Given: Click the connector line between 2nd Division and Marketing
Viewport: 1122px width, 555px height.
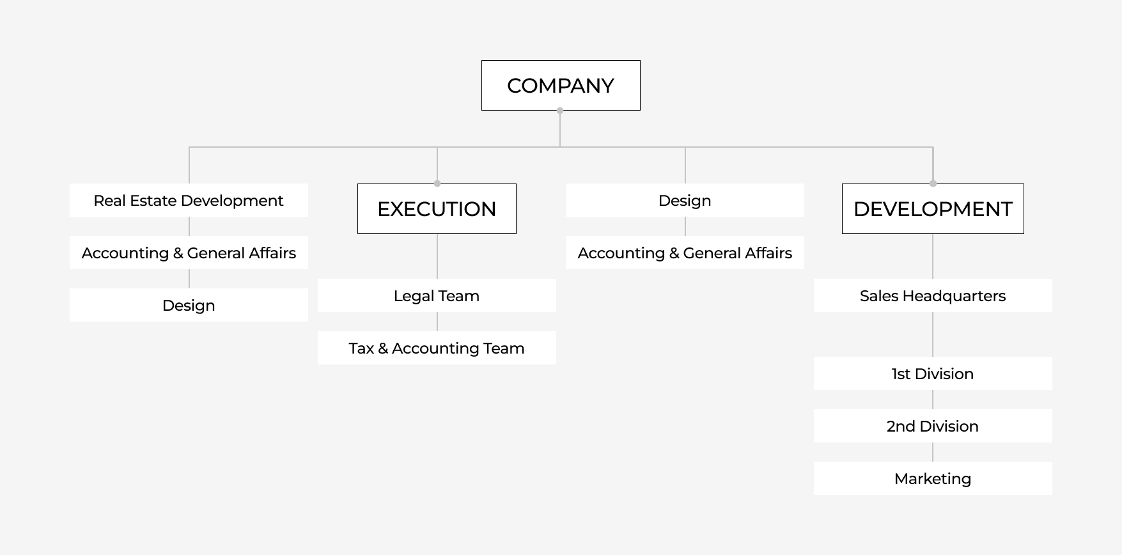Looking at the screenshot, I should (933, 452).
